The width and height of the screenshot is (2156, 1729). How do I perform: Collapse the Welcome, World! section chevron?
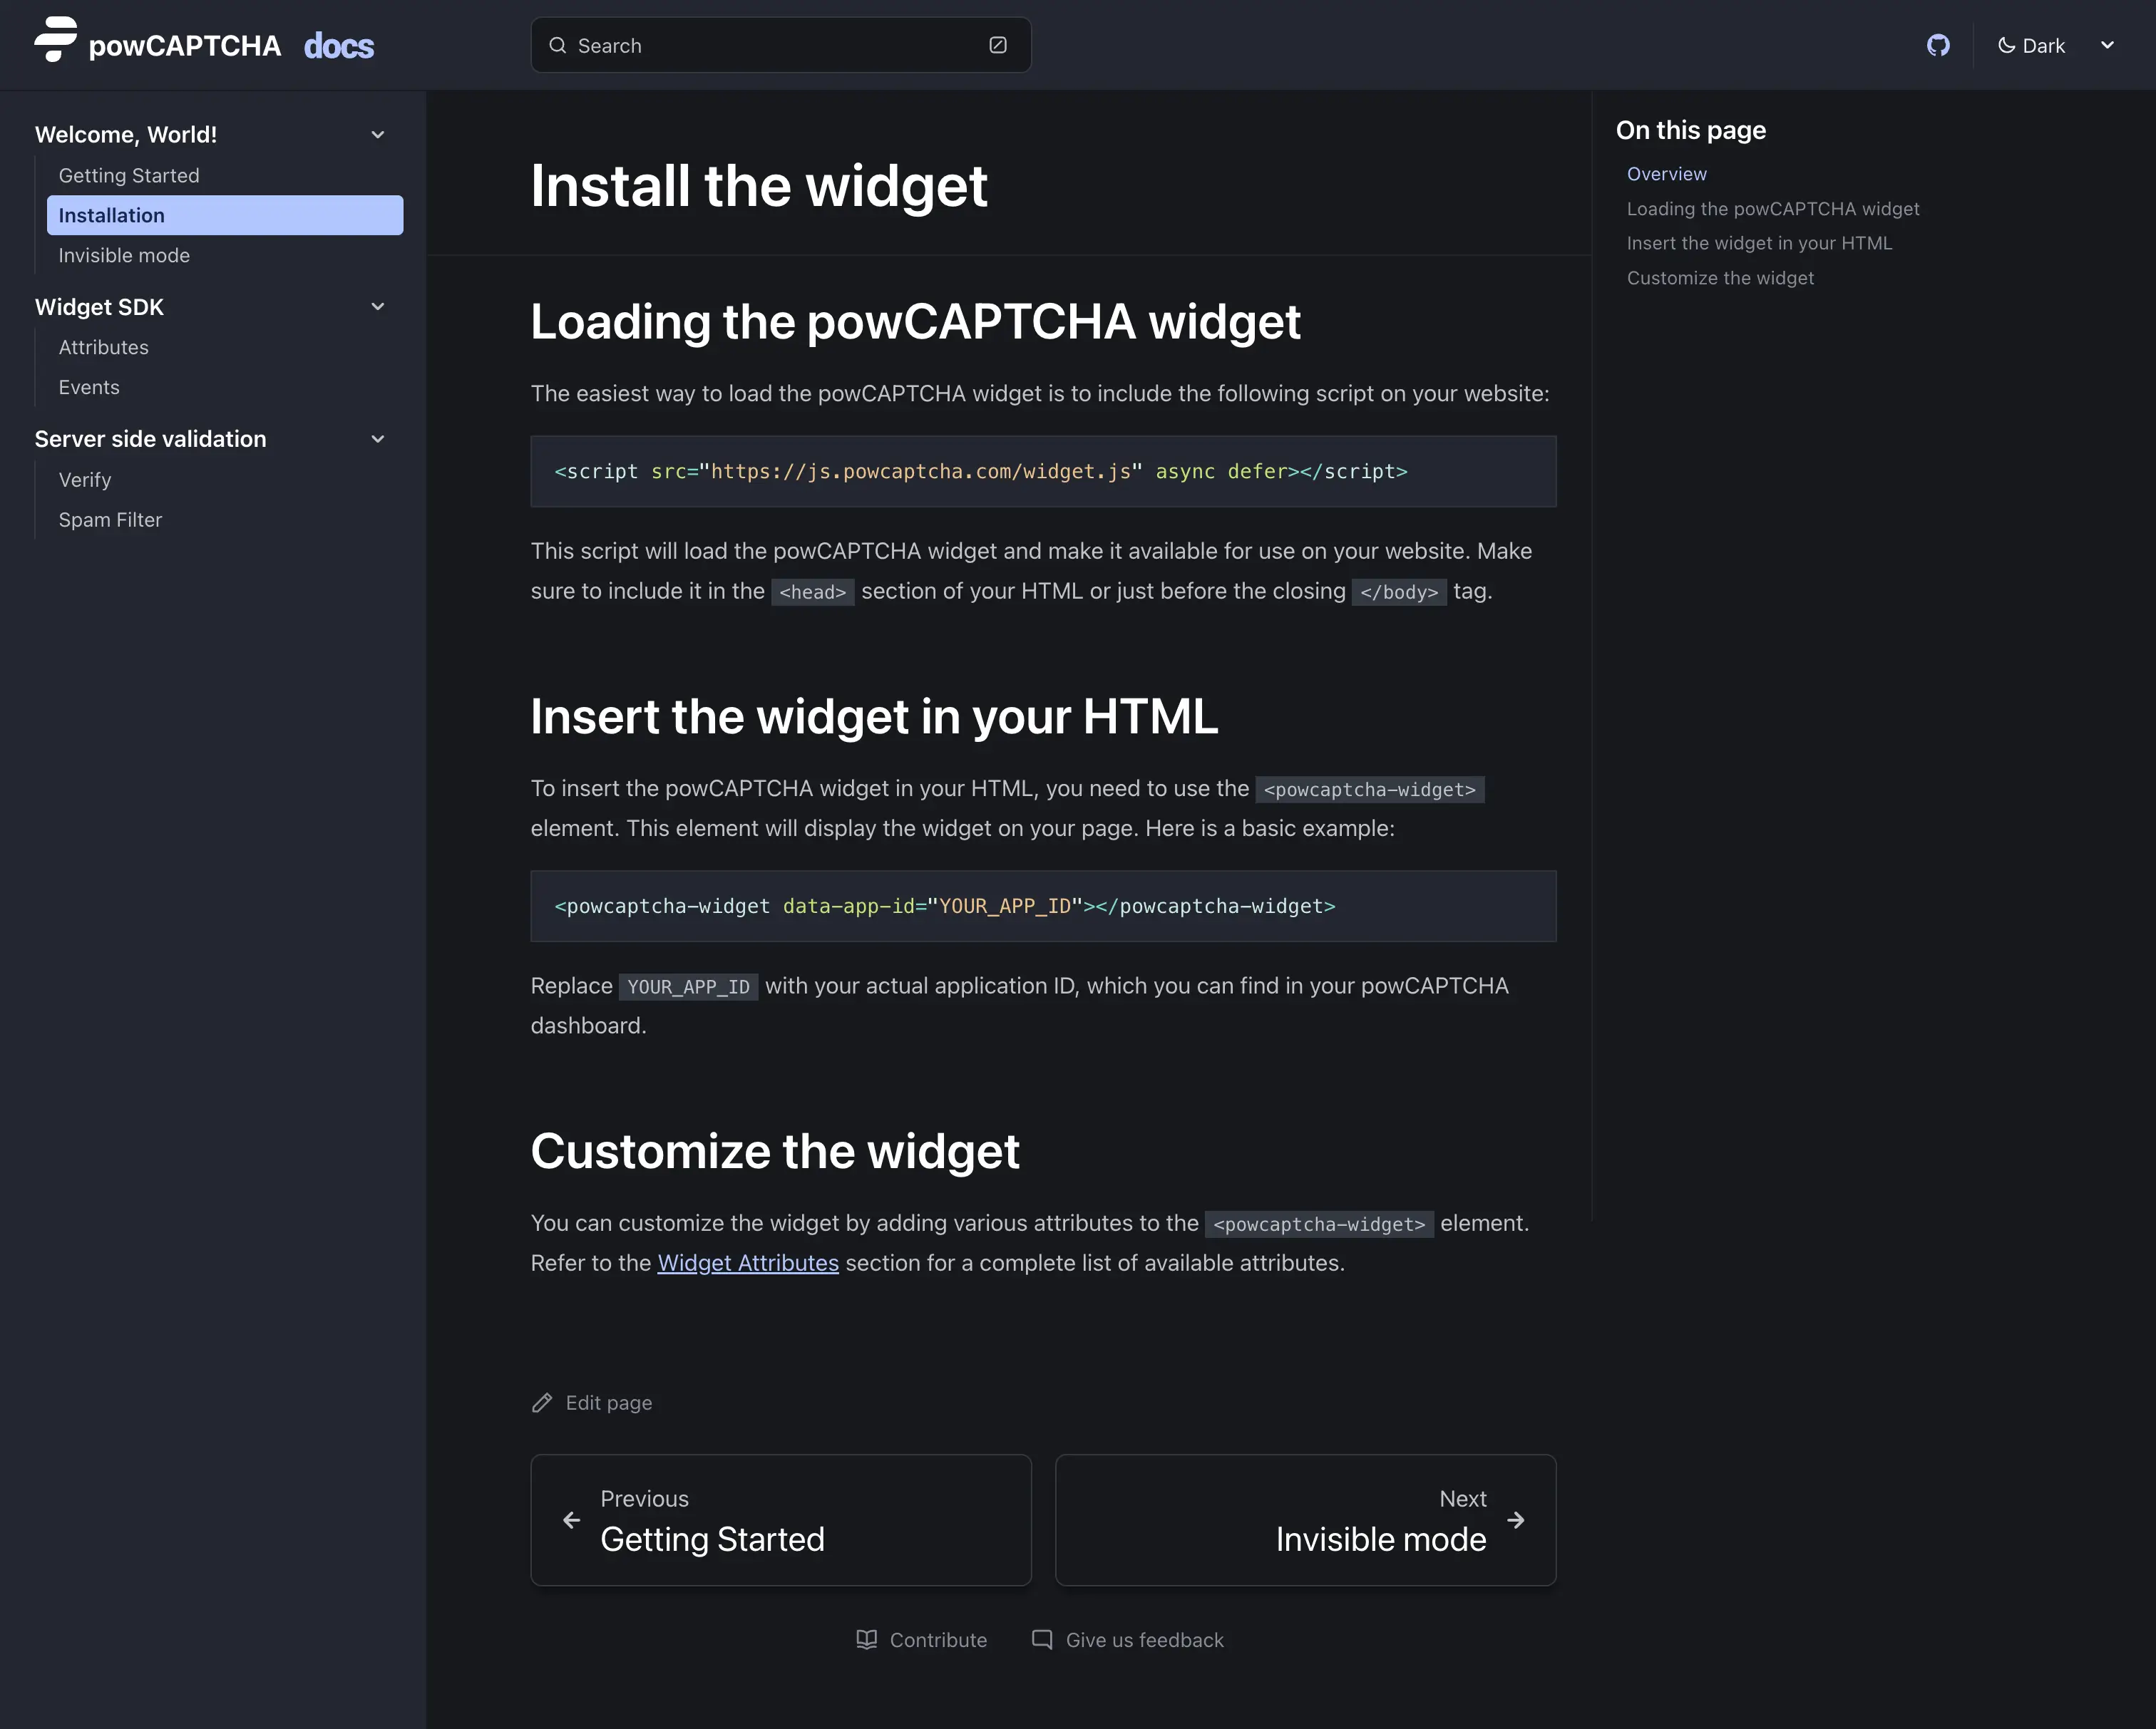pyautogui.click(x=378, y=135)
